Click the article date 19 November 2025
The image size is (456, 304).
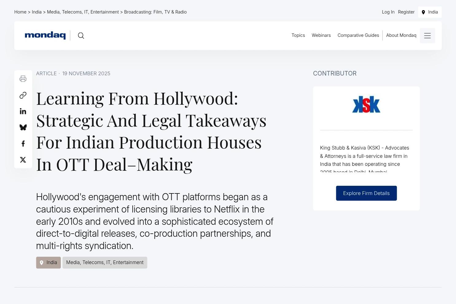(x=86, y=73)
